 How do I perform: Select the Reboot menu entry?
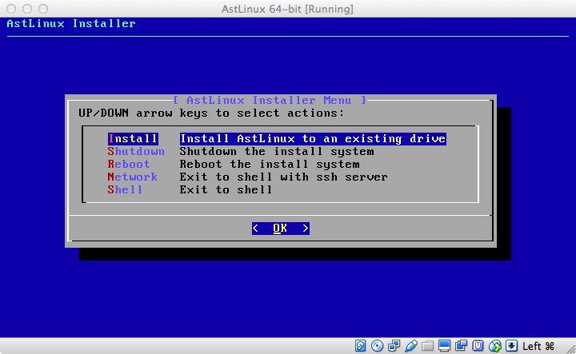[129, 164]
